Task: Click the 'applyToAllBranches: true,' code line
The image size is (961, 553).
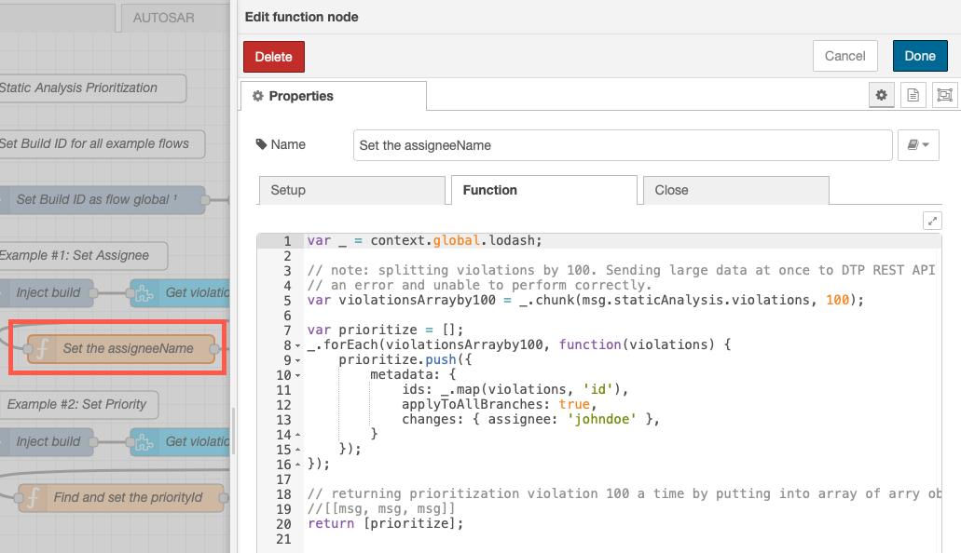Action: (500, 405)
